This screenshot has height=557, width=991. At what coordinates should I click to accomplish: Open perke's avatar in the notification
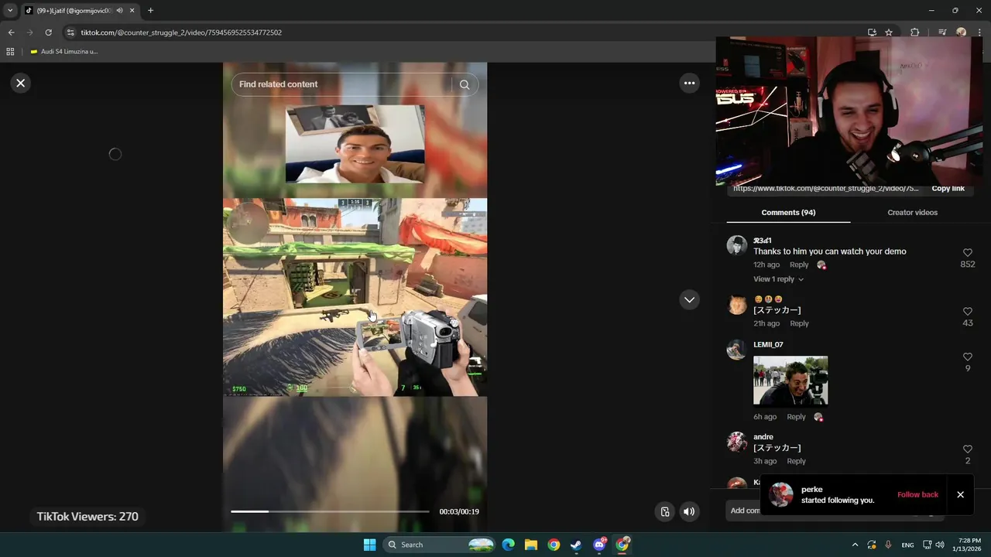(x=781, y=494)
